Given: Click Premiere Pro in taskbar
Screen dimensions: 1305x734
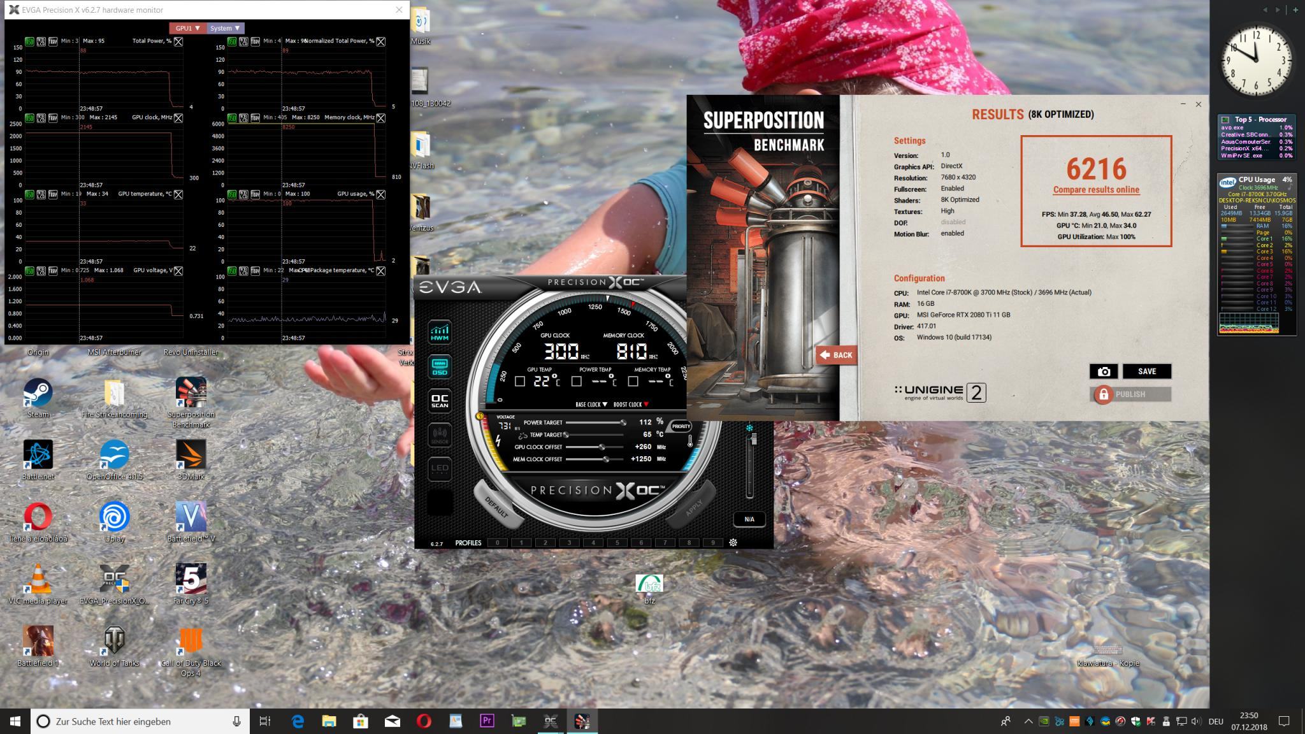Looking at the screenshot, I should click(487, 721).
